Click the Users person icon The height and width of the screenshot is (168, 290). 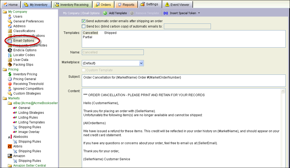[10, 17]
